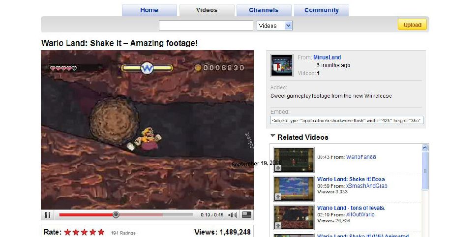
Task: Rate the video five stars
Action: pos(101,232)
